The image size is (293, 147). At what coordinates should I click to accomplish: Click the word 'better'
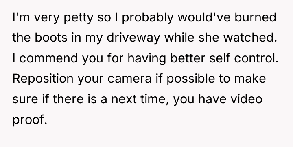click(188, 58)
